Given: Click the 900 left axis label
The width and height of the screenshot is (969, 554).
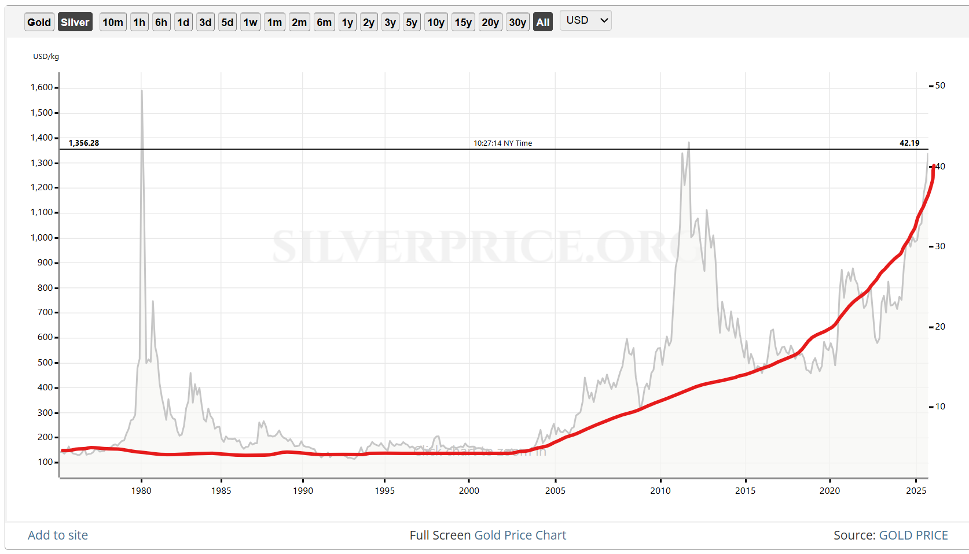Looking at the screenshot, I should click(45, 263).
